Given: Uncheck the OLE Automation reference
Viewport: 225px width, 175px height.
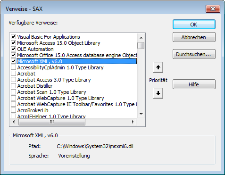Looking at the screenshot, I should coord(13,49).
